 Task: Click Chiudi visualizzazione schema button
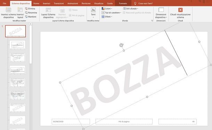click(180, 13)
